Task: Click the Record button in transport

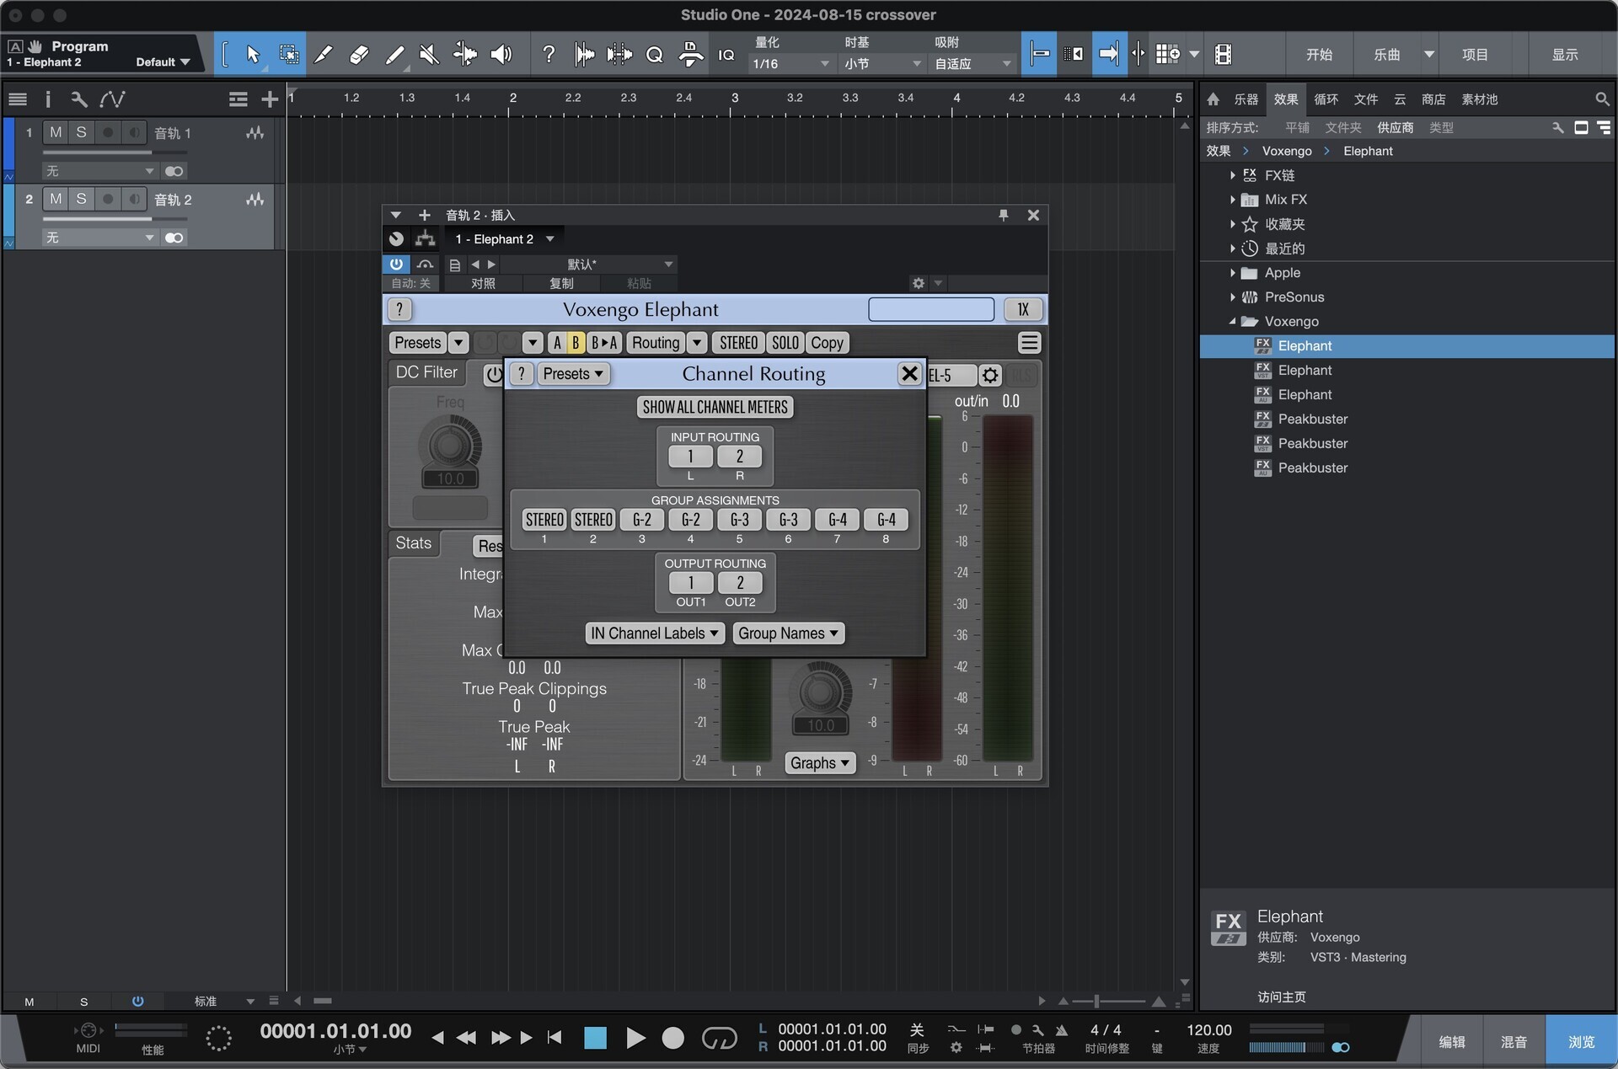Action: click(672, 1038)
